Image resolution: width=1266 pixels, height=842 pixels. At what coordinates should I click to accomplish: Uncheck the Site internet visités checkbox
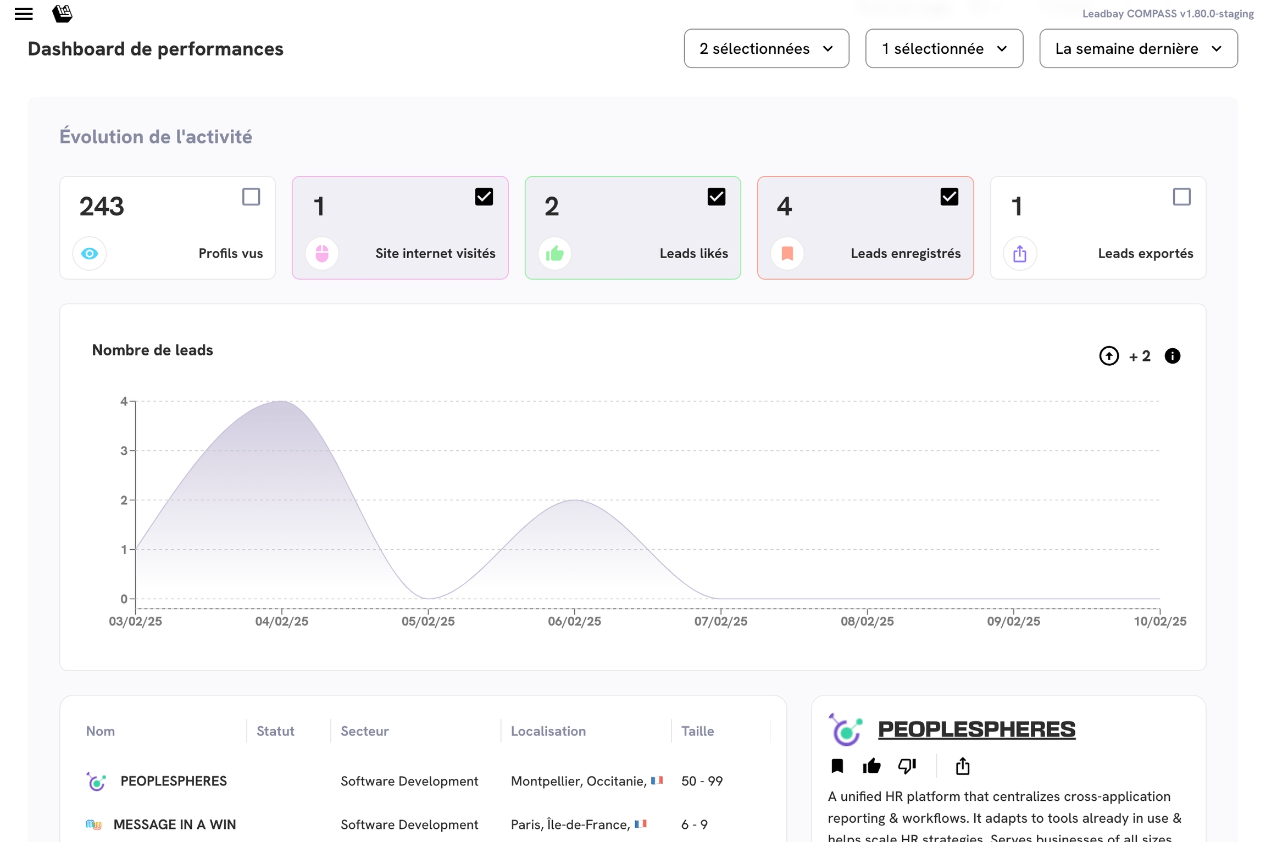click(x=484, y=197)
